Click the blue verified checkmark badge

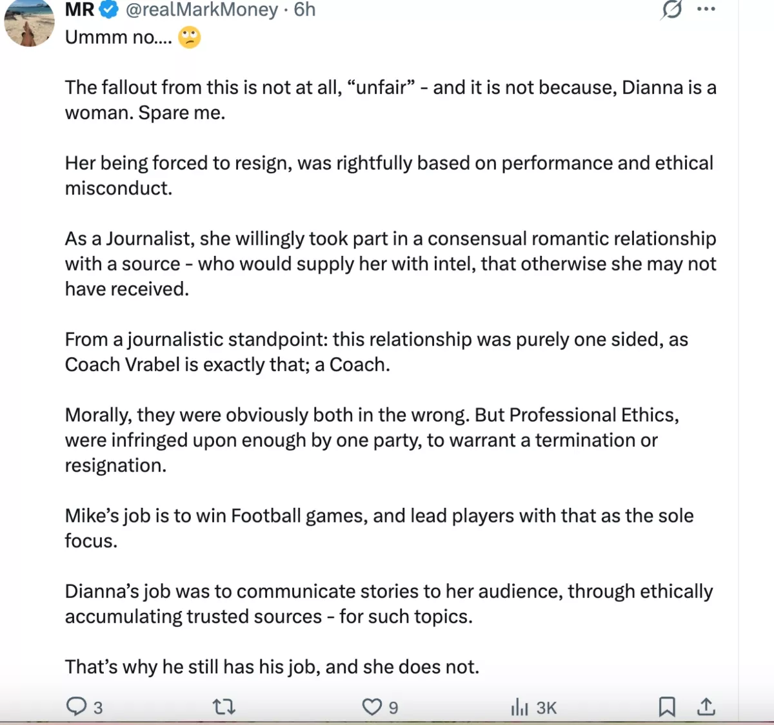(x=110, y=10)
